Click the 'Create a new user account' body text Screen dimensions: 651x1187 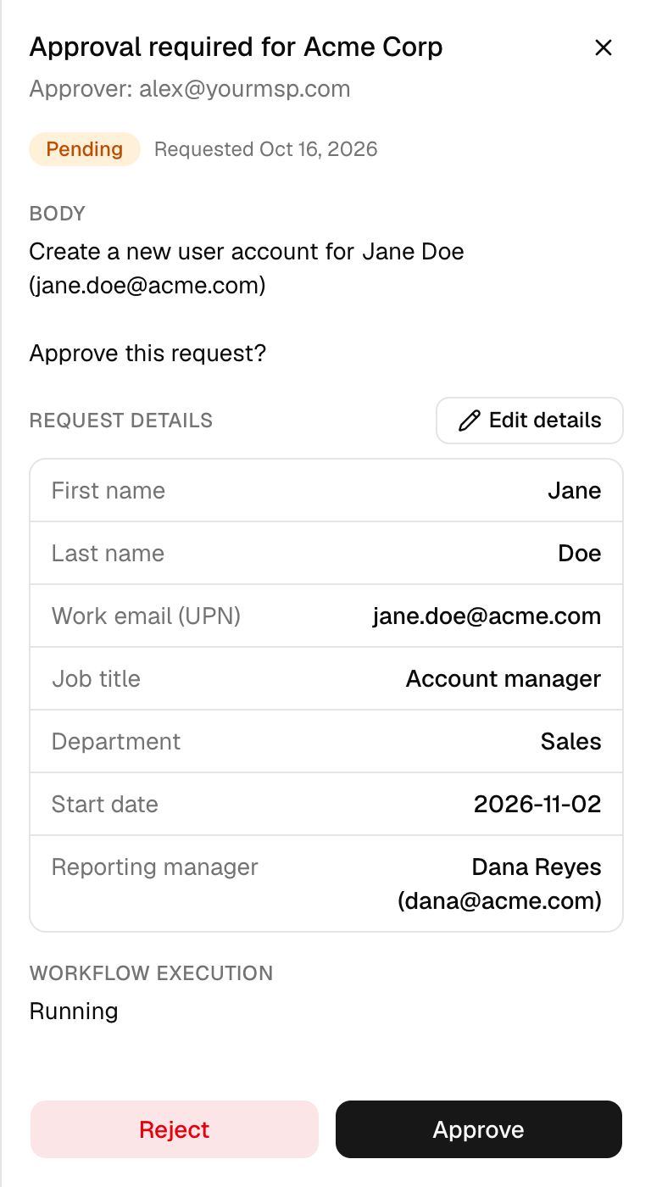(x=247, y=269)
